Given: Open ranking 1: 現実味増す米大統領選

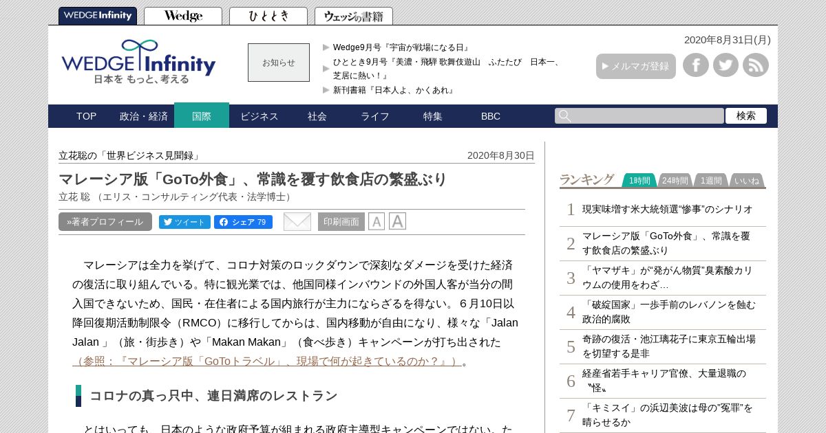Looking at the screenshot, I should (668, 209).
